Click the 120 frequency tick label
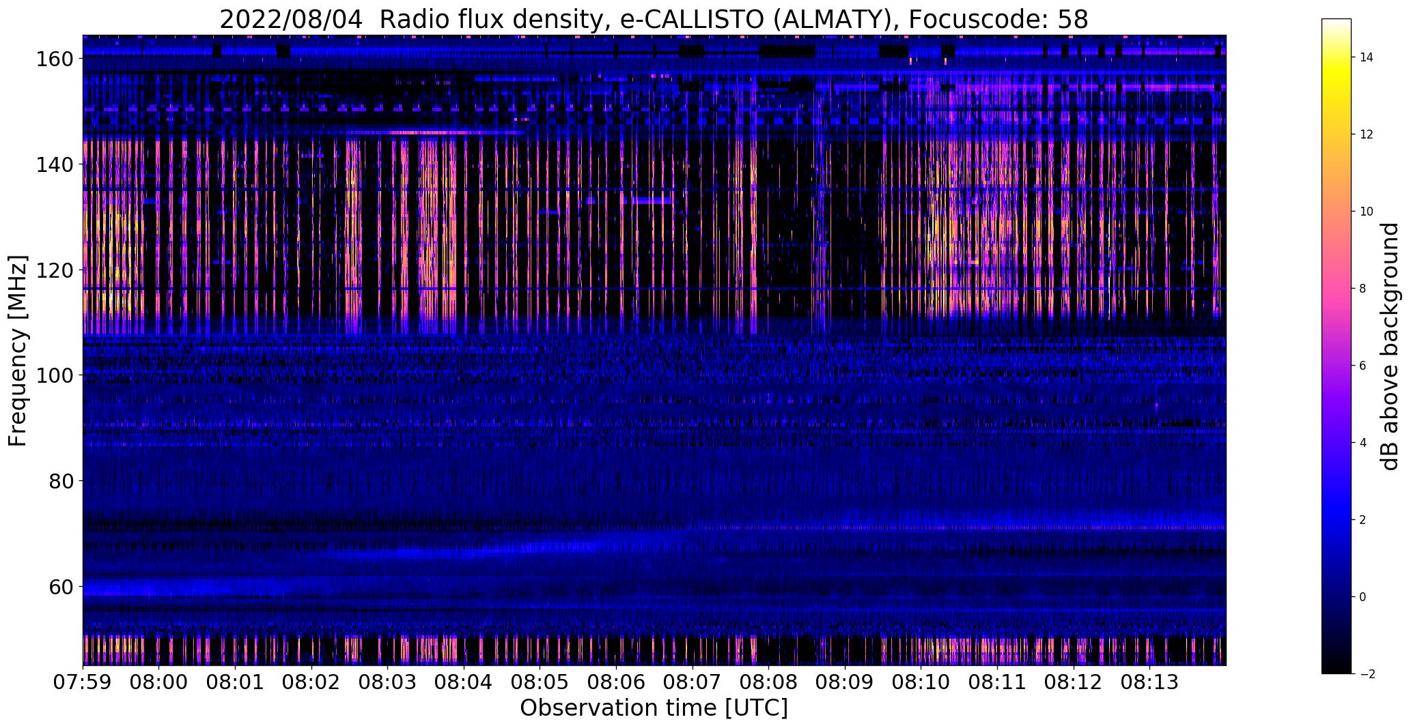Image resolution: width=1411 pixels, height=728 pixels. click(53, 270)
